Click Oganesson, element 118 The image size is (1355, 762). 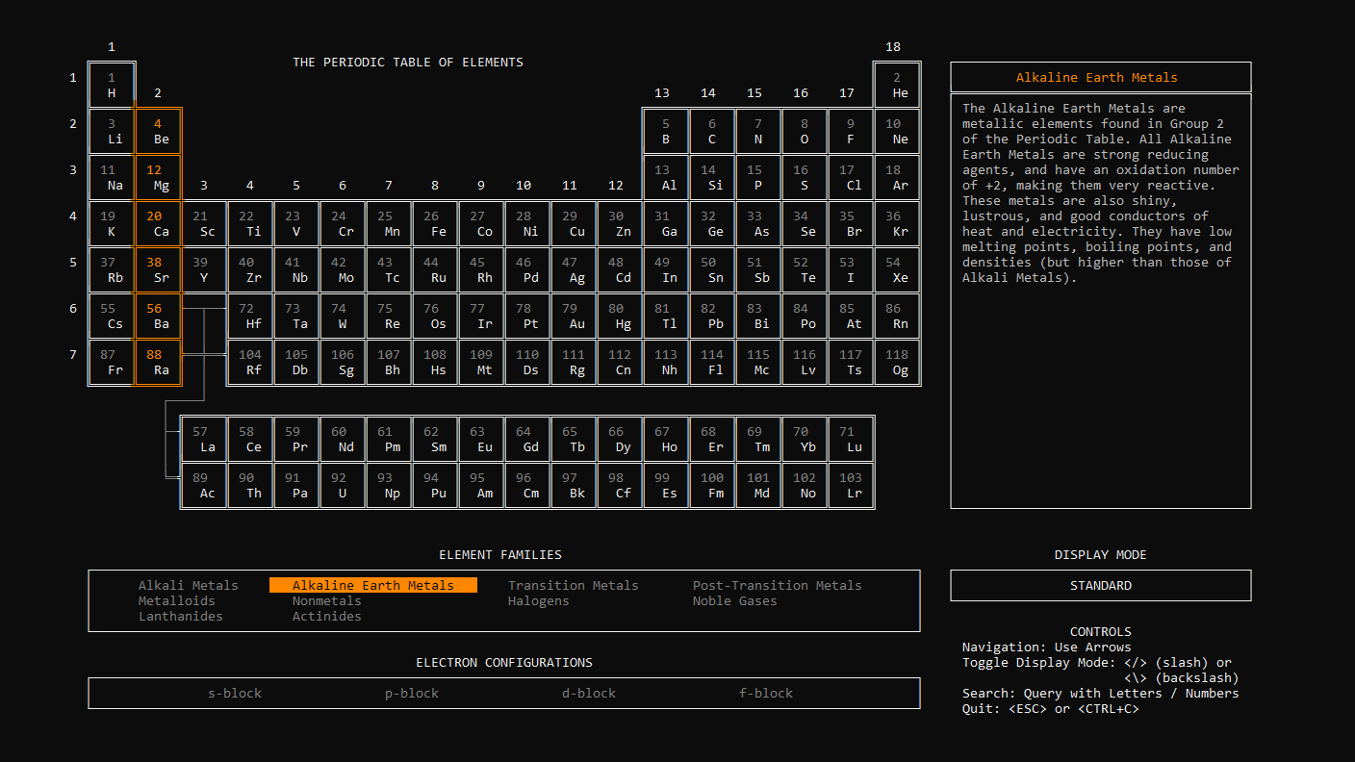pos(897,362)
